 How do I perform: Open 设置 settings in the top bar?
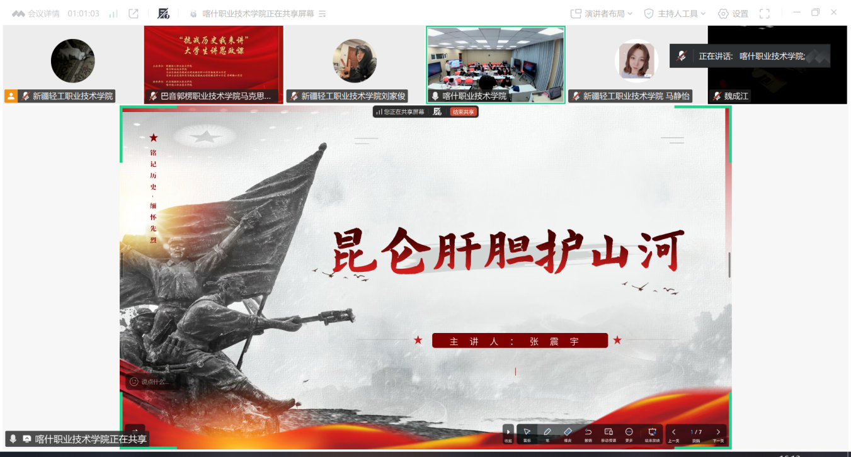(x=733, y=13)
